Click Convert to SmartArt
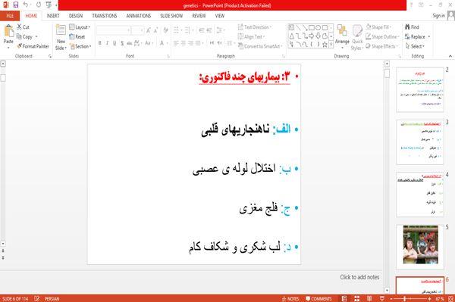The height and width of the screenshot is (302, 455). pyautogui.click(x=260, y=46)
